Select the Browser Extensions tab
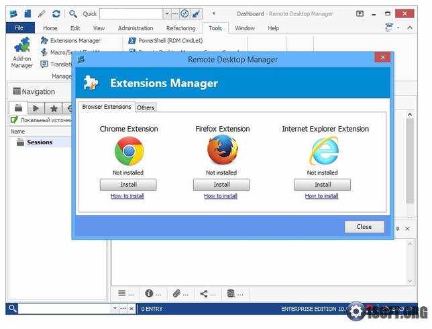The image size is (432, 329). click(107, 107)
